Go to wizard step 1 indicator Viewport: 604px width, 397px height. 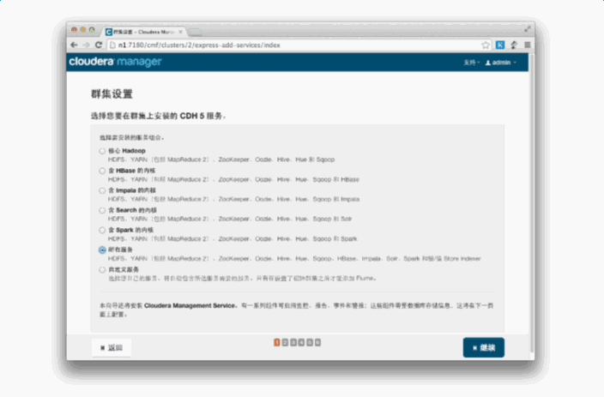(276, 342)
